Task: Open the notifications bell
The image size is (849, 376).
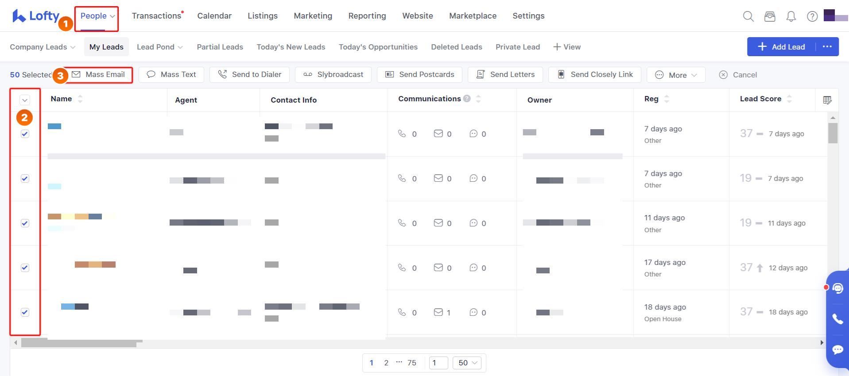Action: coord(791,16)
